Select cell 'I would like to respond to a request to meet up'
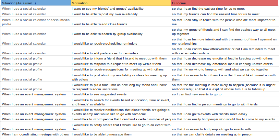 (121, 64)
